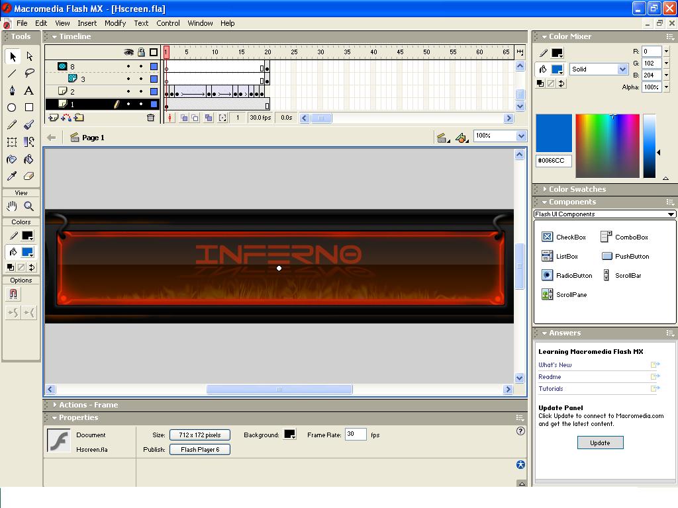Select the Lasso tool
This screenshot has width=678, height=508.
pyautogui.click(x=29, y=73)
